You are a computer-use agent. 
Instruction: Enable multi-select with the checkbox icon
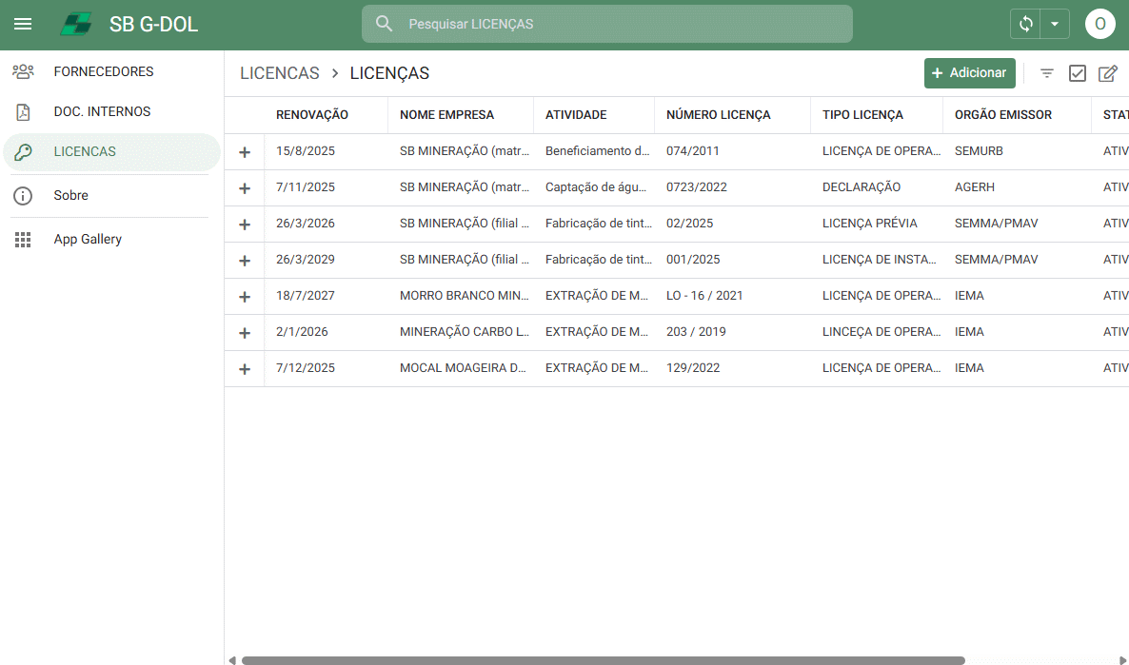(1077, 72)
